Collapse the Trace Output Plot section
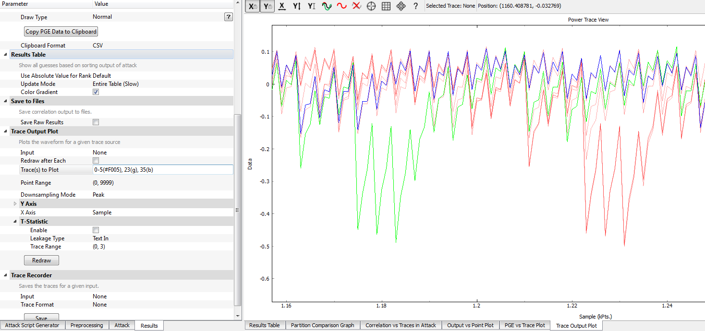Image resolution: width=705 pixels, height=331 pixels. 6,131
